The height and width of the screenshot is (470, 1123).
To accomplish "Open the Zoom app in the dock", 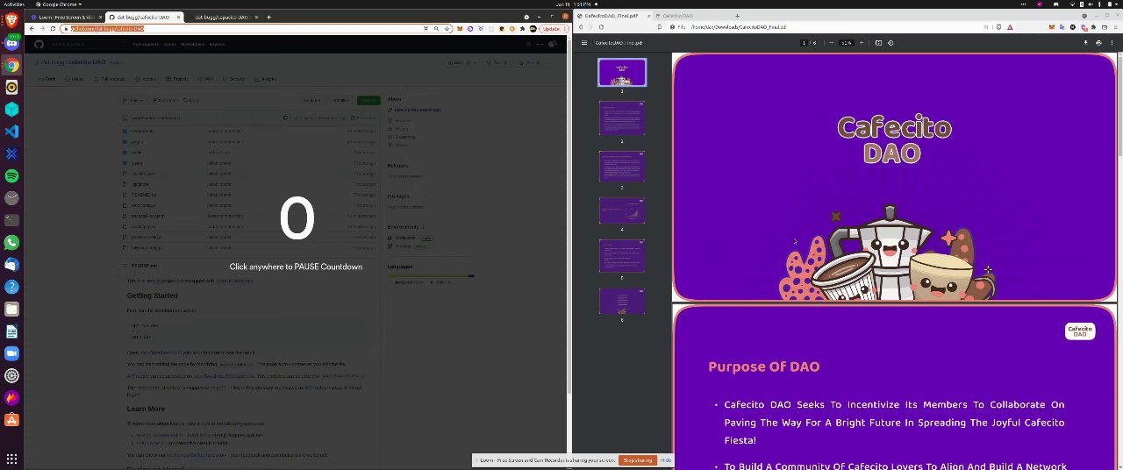I will coord(11,353).
